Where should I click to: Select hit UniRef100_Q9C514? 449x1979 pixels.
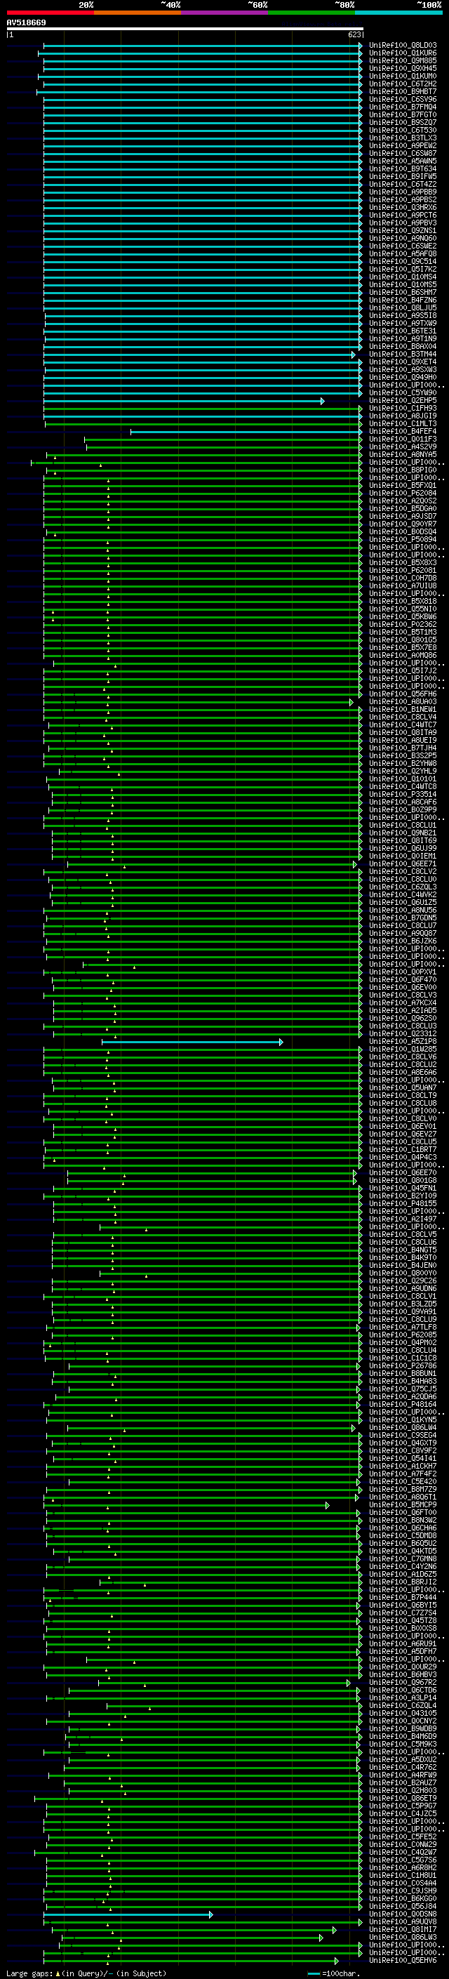click(402, 261)
